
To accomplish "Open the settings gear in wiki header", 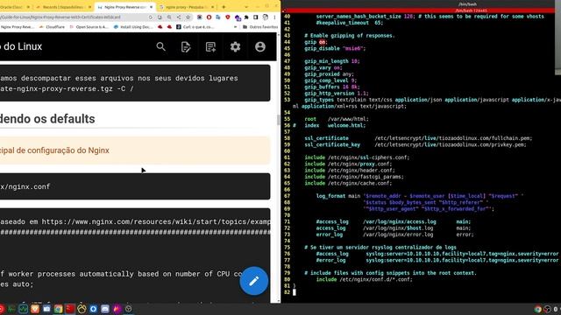I will pos(235,46).
